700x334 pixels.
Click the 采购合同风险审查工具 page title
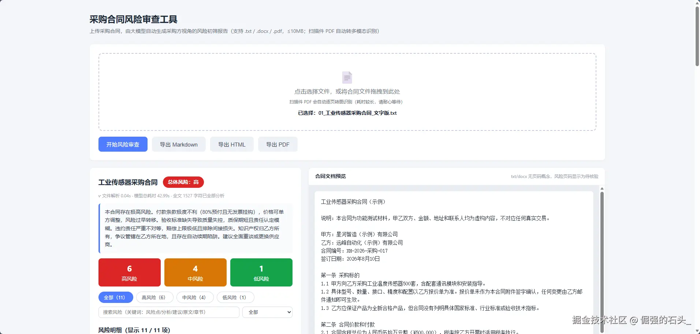click(x=134, y=19)
